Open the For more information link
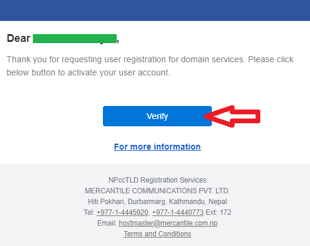This screenshot has height=246, width=310. pos(157,147)
